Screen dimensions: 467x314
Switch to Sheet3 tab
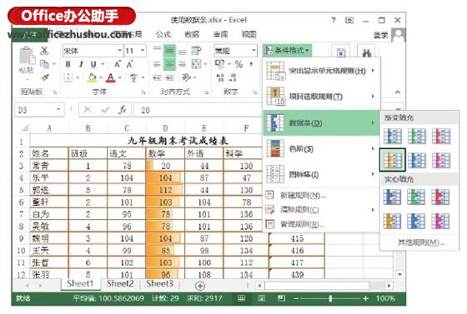point(159,284)
